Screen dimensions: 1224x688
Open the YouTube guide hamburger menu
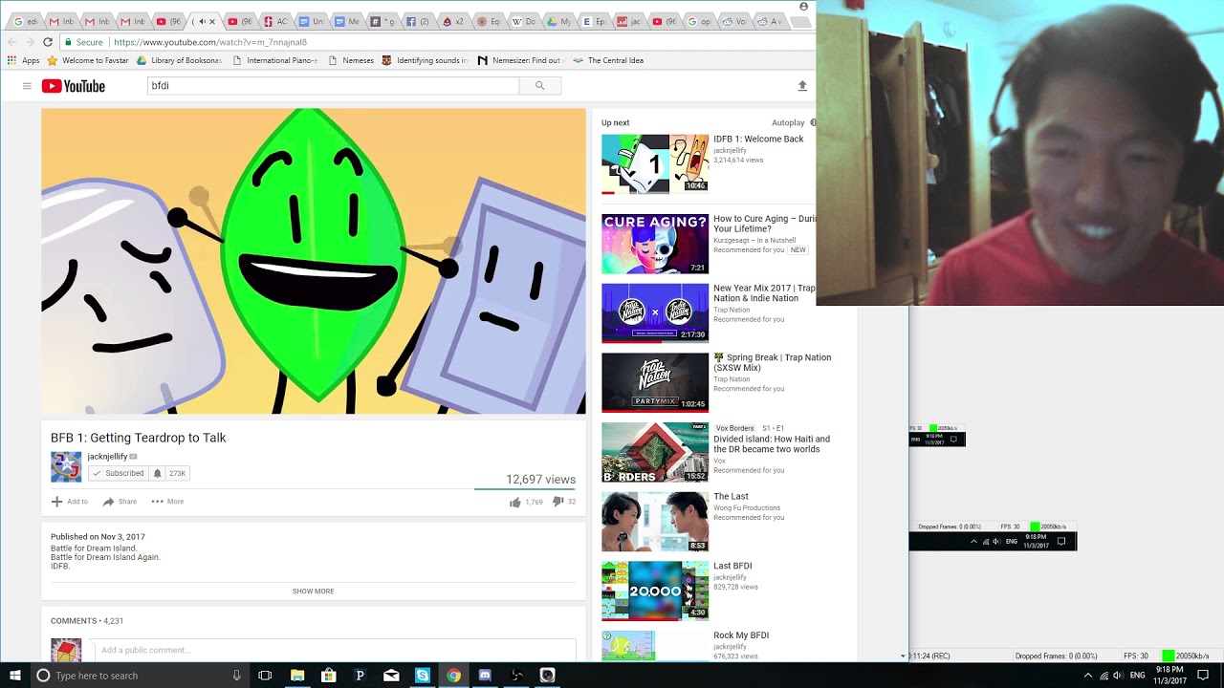tap(27, 86)
